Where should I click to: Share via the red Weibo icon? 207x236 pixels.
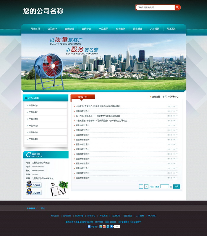click(x=104, y=227)
